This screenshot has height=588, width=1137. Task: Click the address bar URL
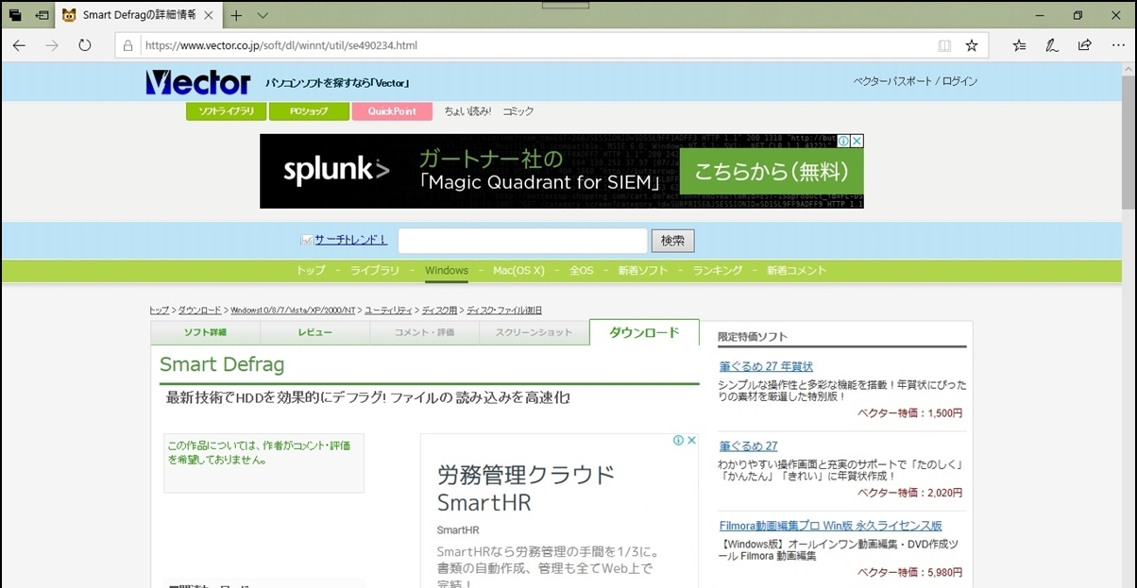coord(281,45)
